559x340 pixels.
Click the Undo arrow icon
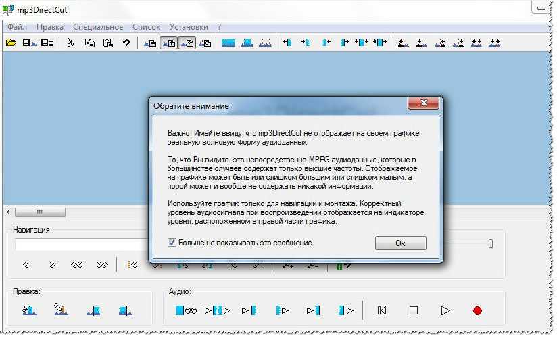pos(126,43)
